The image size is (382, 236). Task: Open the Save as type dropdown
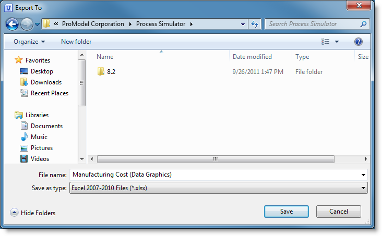219,188
